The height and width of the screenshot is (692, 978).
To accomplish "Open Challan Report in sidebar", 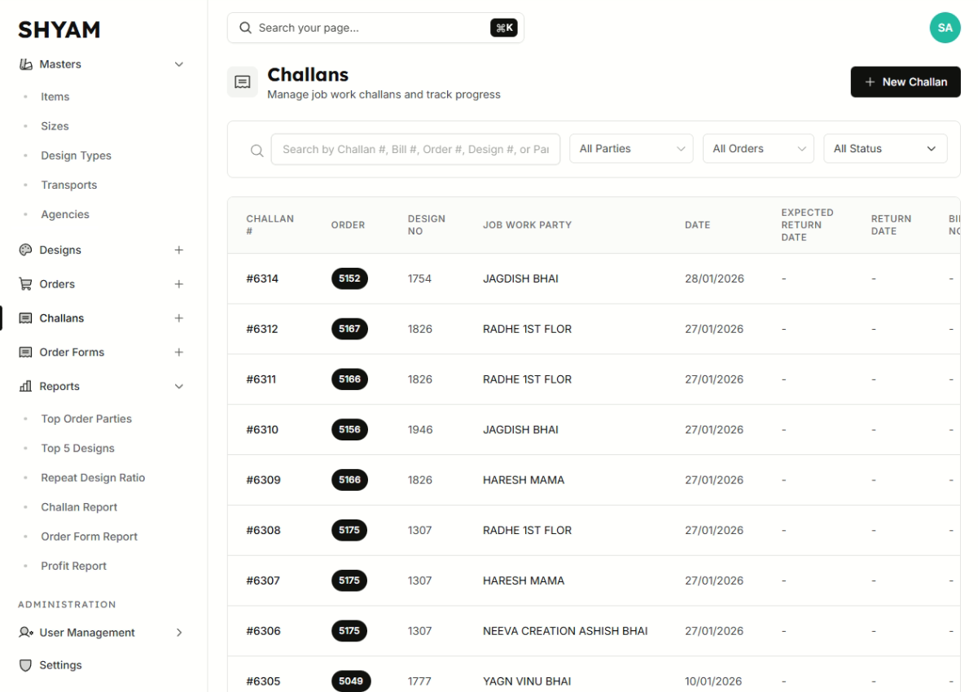I will point(79,507).
